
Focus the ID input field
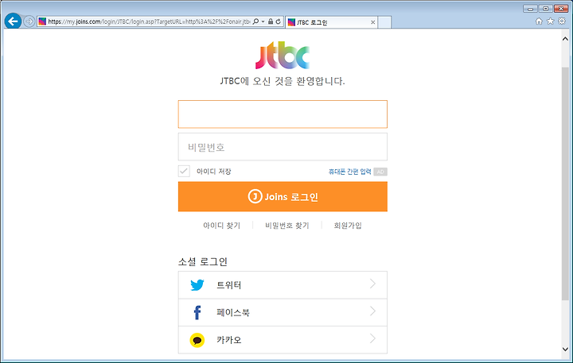283,114
